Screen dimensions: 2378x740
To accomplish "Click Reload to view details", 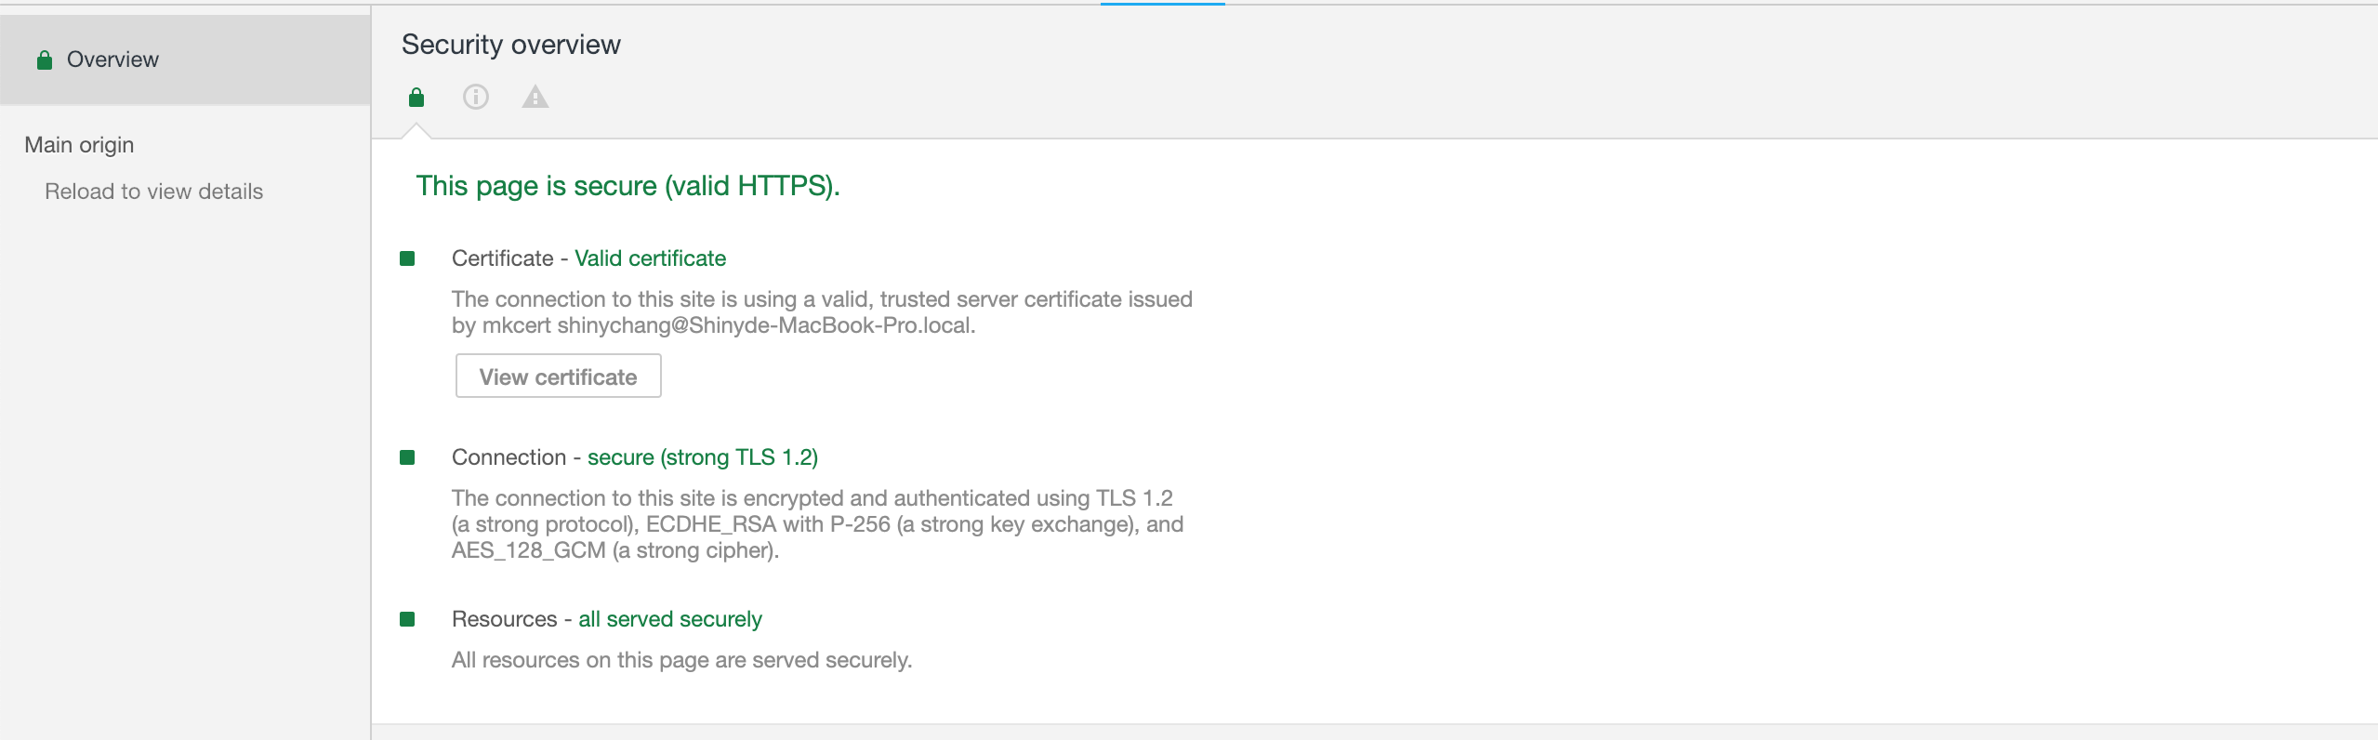I will pyautogui.click(x=153, y=192).
